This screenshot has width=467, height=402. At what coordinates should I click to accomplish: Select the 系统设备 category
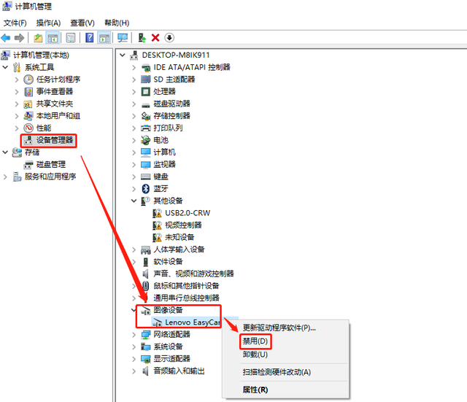168,347
